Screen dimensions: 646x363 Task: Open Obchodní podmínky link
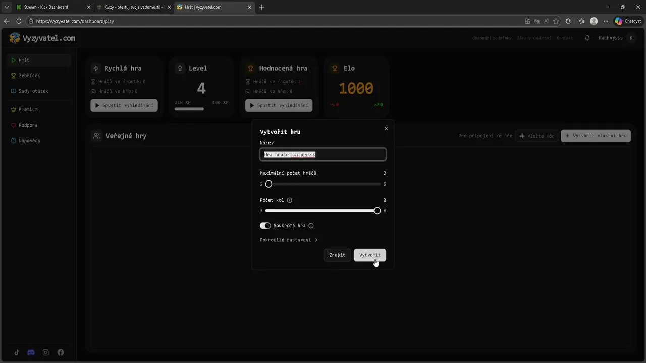click(492, 38)
